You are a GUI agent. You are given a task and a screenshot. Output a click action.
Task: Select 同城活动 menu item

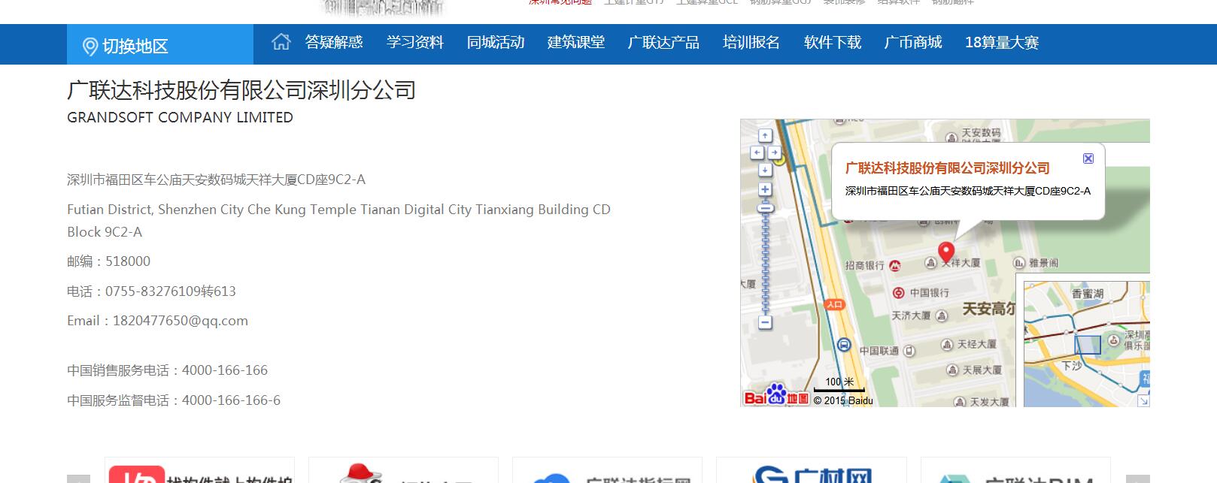click(496, 43)
